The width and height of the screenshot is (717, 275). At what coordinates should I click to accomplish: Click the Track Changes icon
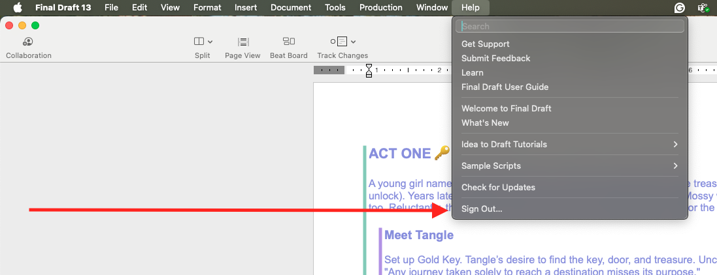[x=339, y=42]
